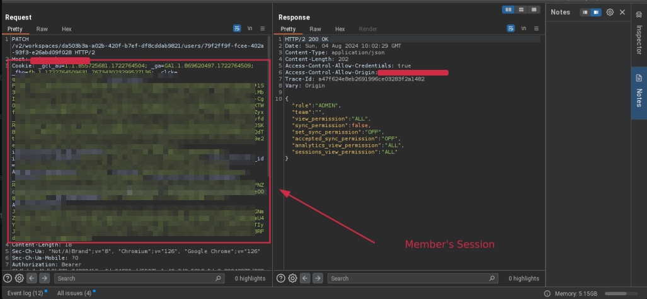Select the top-bottom vertical layout icon

(522, 9)
